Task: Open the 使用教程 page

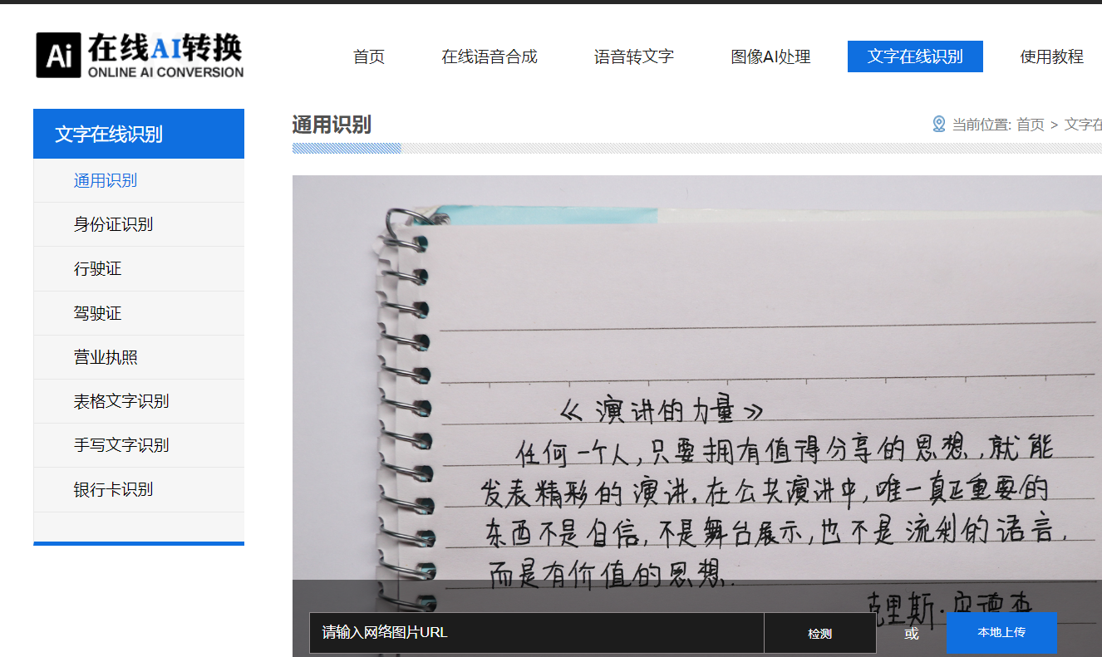Action: point(1052,56)
